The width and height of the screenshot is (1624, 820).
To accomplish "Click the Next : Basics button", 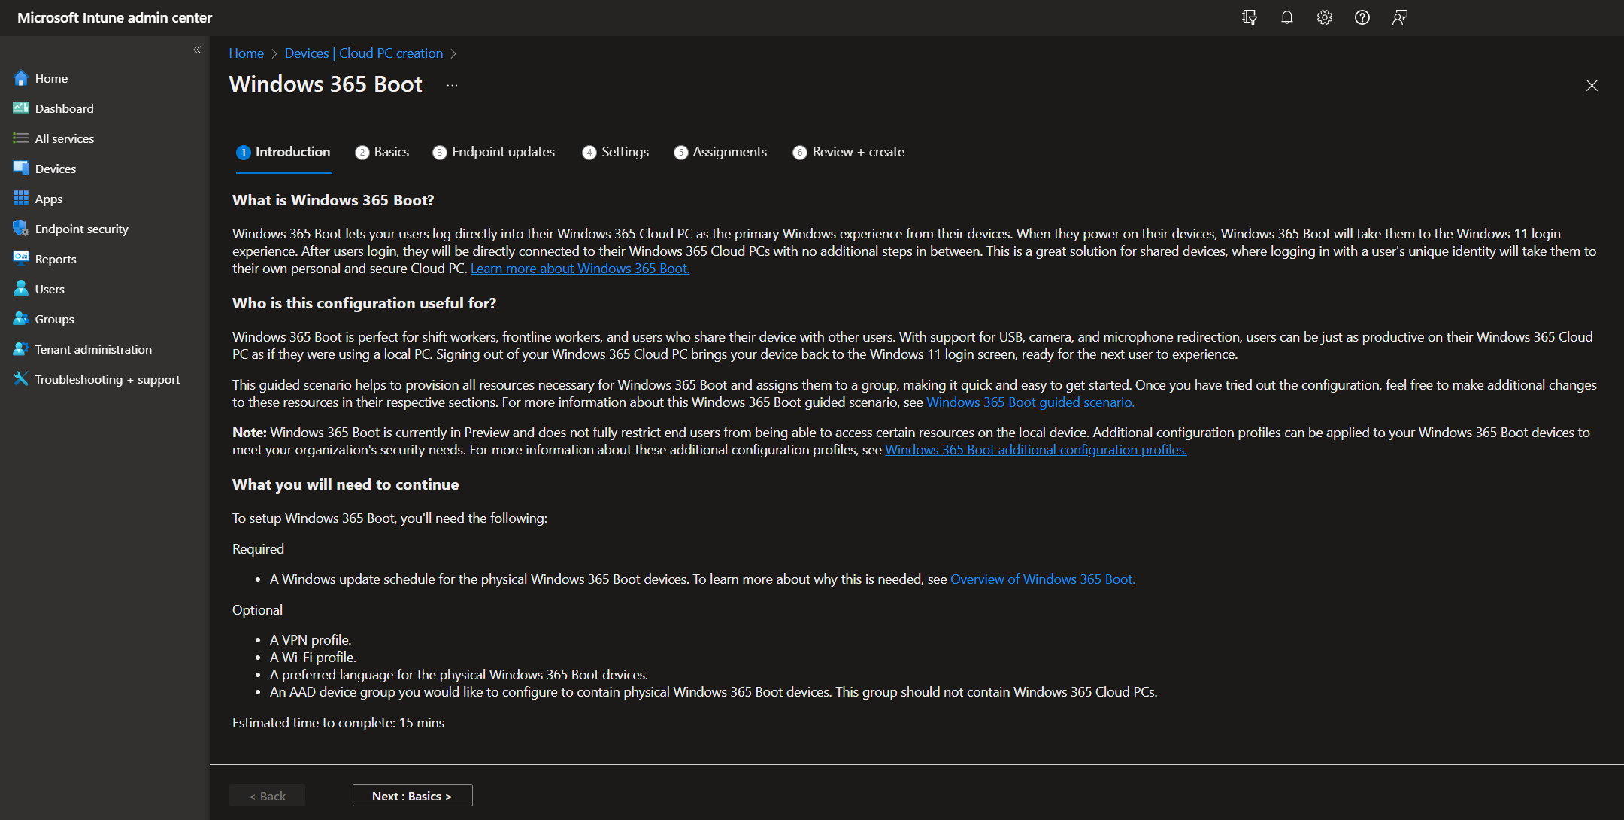I will [x=412, y=796].
